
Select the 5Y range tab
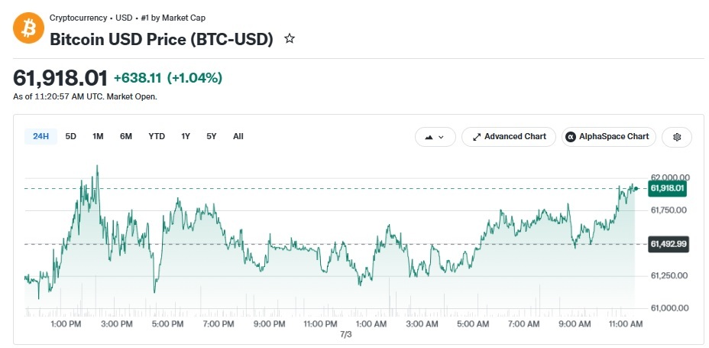pyautogui.click(x=212, y=136)
